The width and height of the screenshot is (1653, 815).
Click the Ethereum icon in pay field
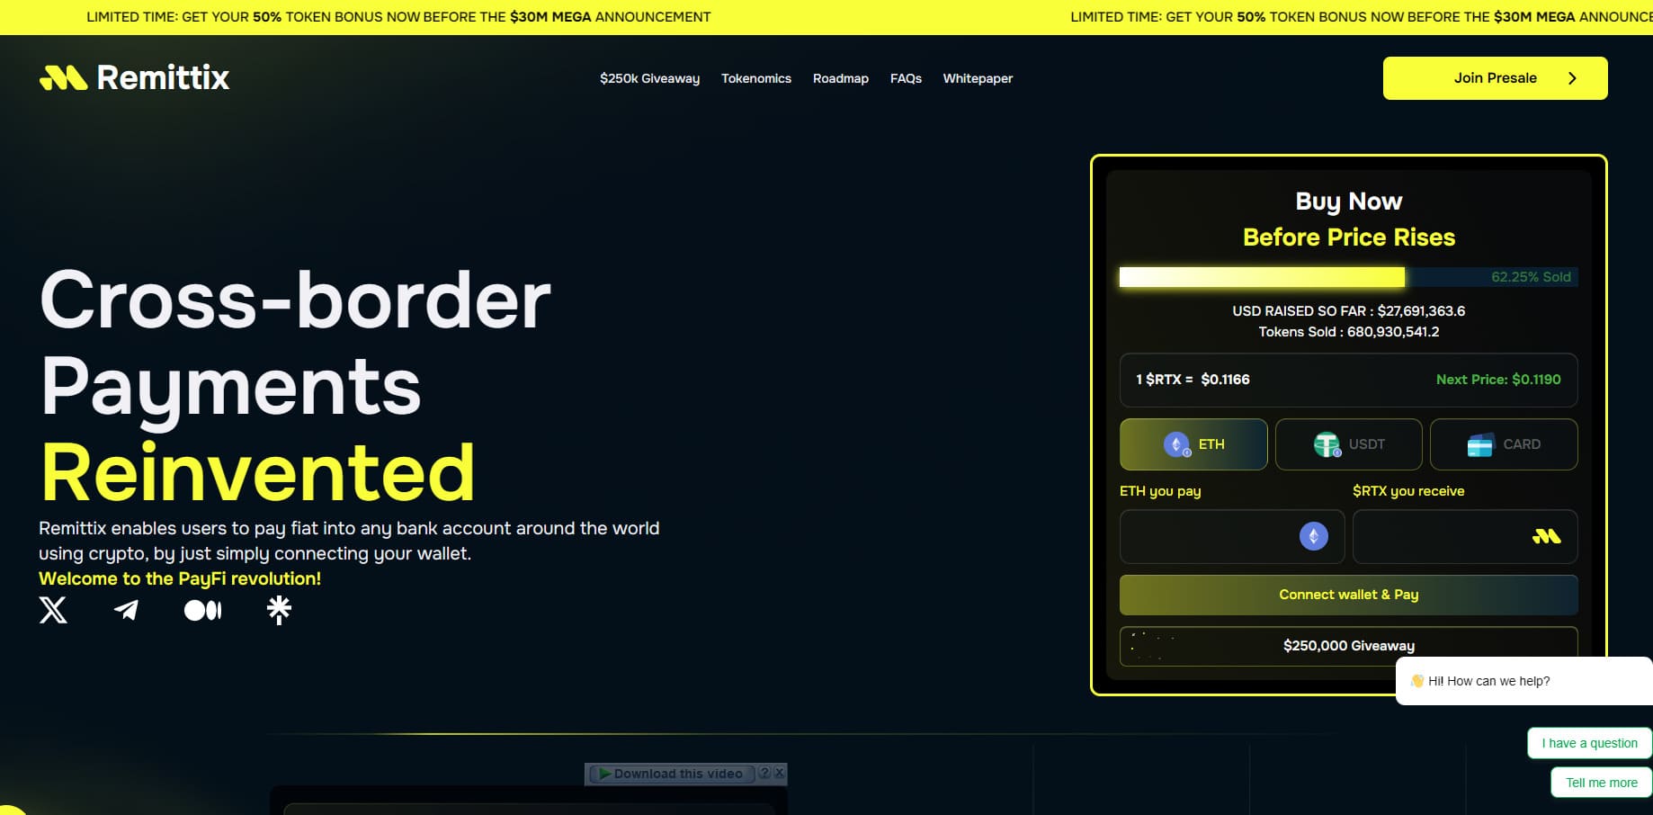point(1313,537)
